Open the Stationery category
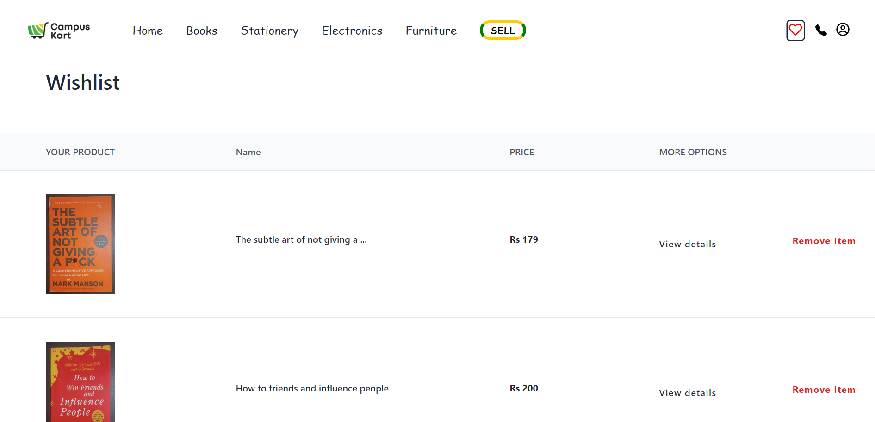The width and height of the screenshot is (875, 422). [x=269, y=31]
